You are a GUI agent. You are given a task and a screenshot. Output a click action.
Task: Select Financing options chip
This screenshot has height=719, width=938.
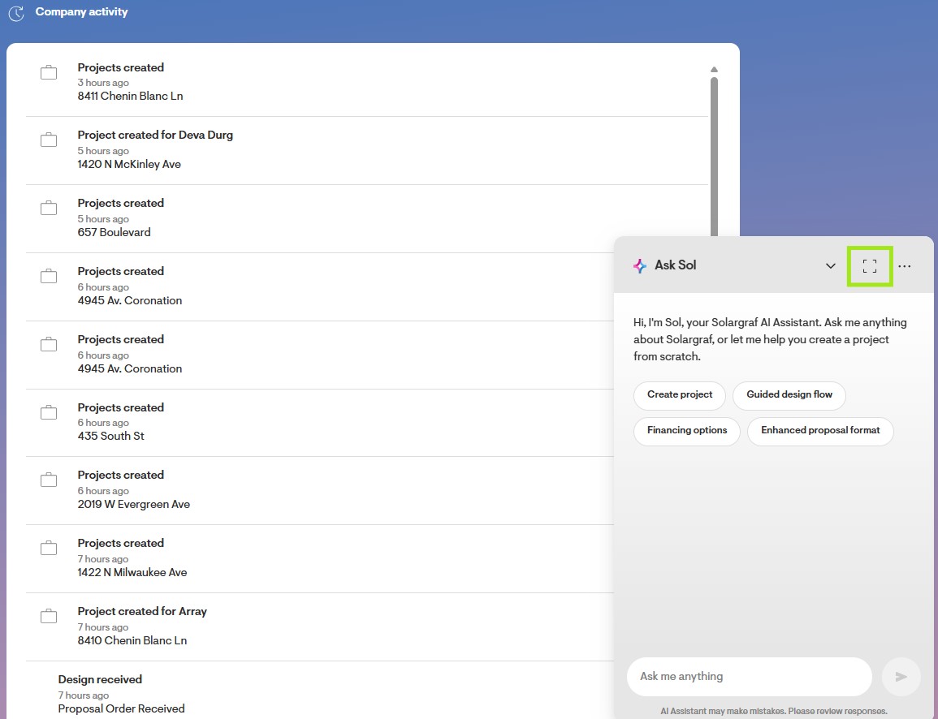pos(687,431)
